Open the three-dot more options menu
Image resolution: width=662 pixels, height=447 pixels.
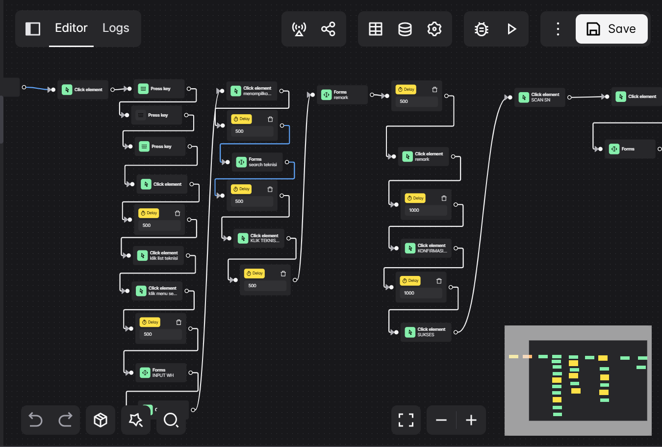pos(558,29)
